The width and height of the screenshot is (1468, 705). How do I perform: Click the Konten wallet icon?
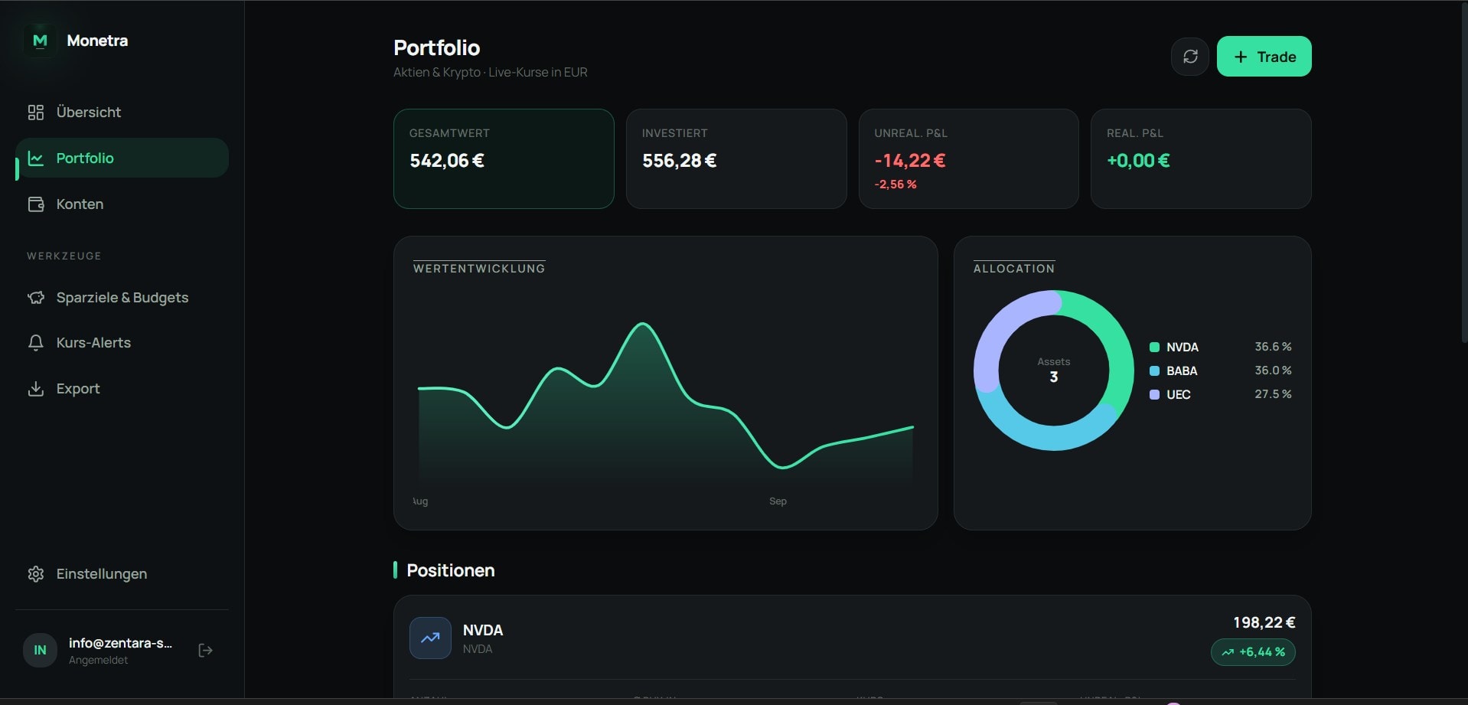point(36,204)
